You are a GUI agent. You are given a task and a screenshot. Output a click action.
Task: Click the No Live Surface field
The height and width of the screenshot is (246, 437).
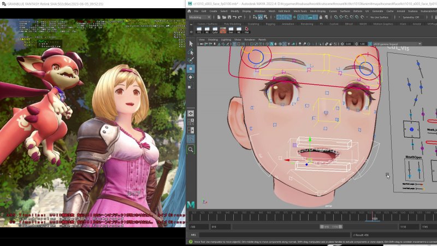coord(379,17)
